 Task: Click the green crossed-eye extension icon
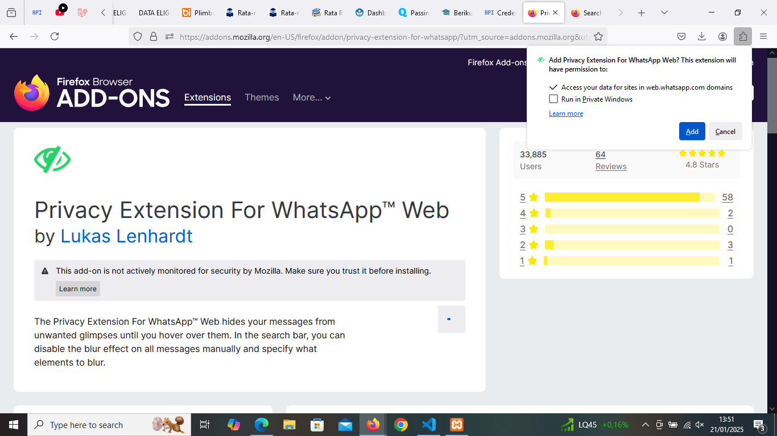pos(52,160)
